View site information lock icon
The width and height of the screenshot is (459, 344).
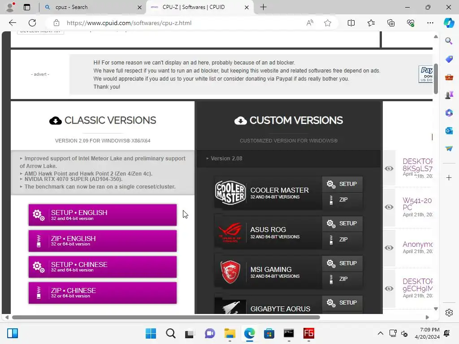click(56, 23)
